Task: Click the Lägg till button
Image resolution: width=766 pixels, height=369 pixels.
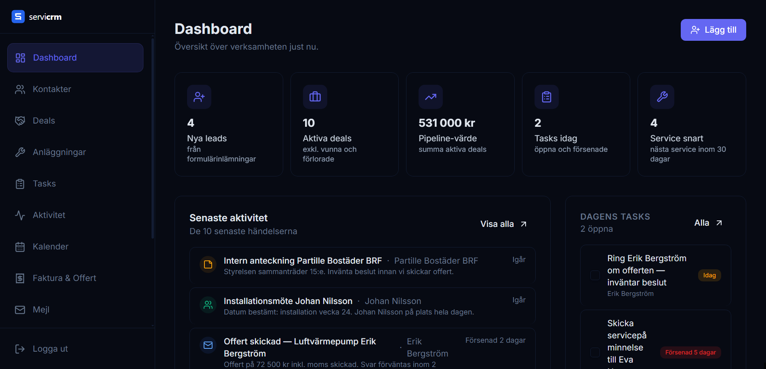Action: click(713, 30)
